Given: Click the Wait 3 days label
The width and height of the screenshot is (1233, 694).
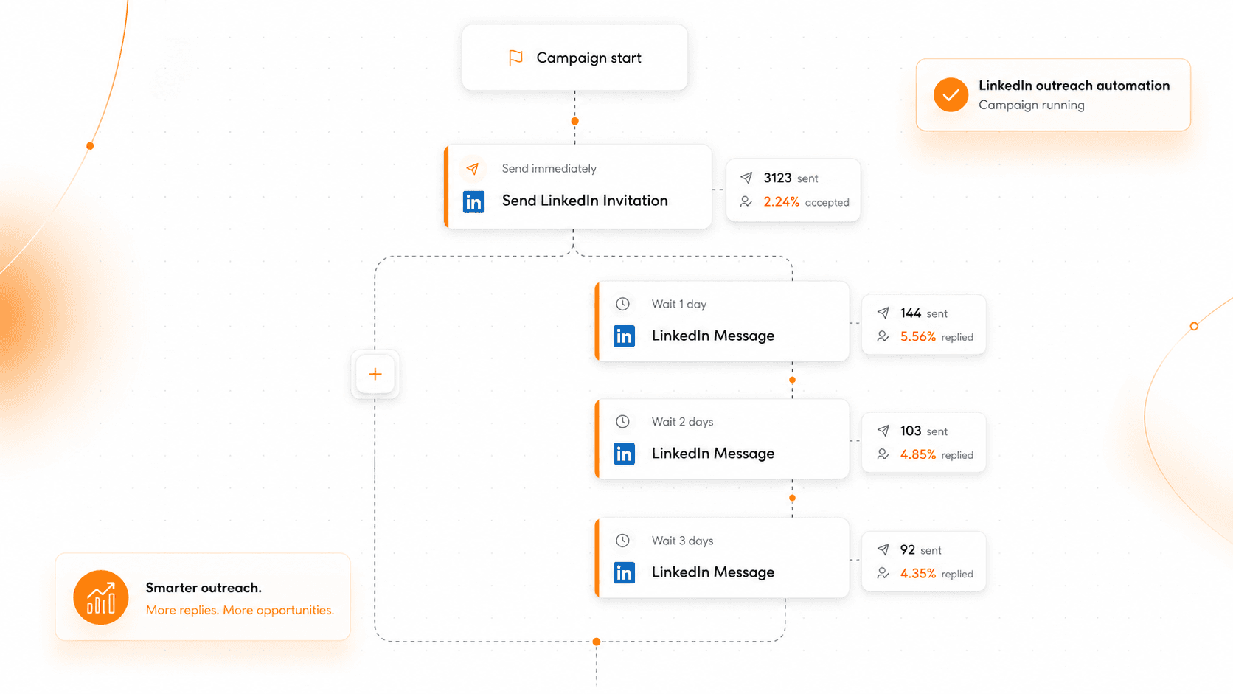Looking at the screenshot, I should tap(682, 541).
